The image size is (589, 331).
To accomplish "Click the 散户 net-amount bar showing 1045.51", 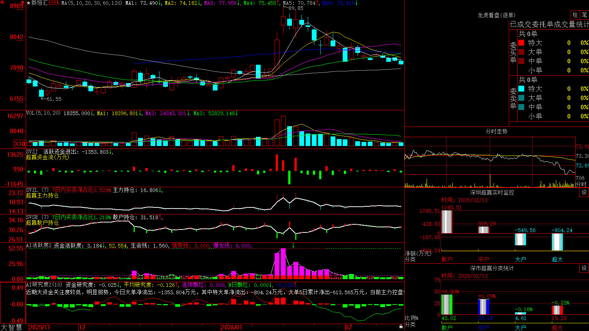I will click(447, 221).
